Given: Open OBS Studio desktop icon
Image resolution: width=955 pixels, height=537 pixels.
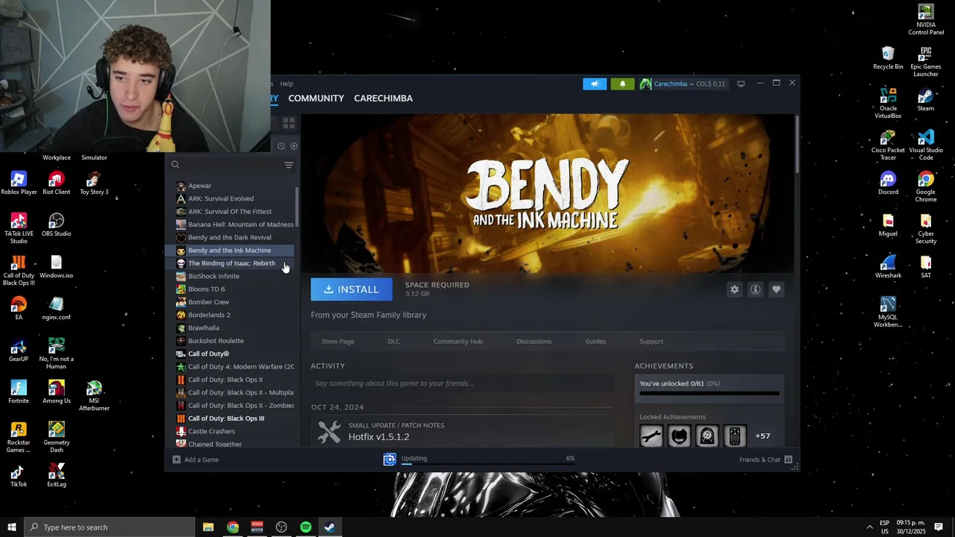Looking at the screenshot, I should click(x=56, y=224).
